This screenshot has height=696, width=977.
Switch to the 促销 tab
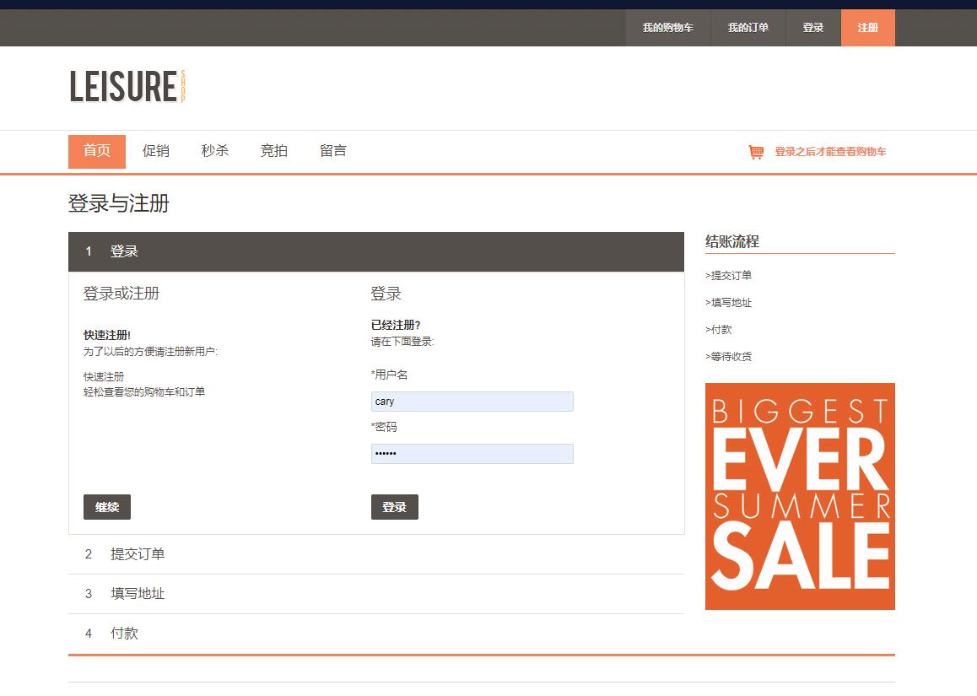[x=155, y=151]
